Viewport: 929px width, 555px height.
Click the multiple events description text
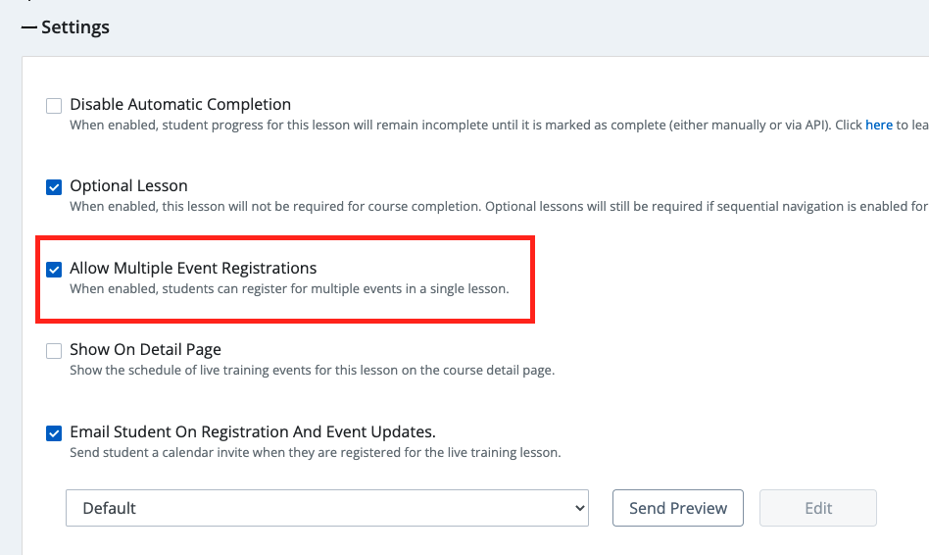pos(289,288)
